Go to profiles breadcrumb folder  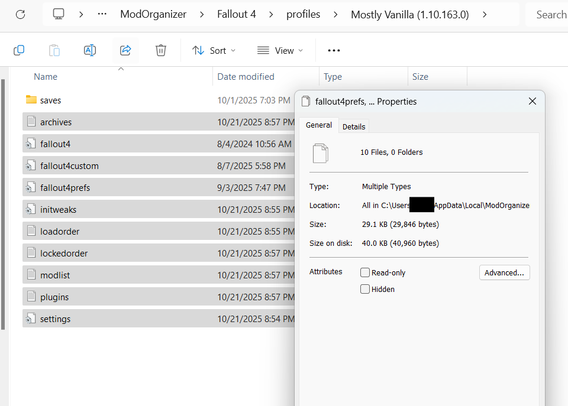303,14
